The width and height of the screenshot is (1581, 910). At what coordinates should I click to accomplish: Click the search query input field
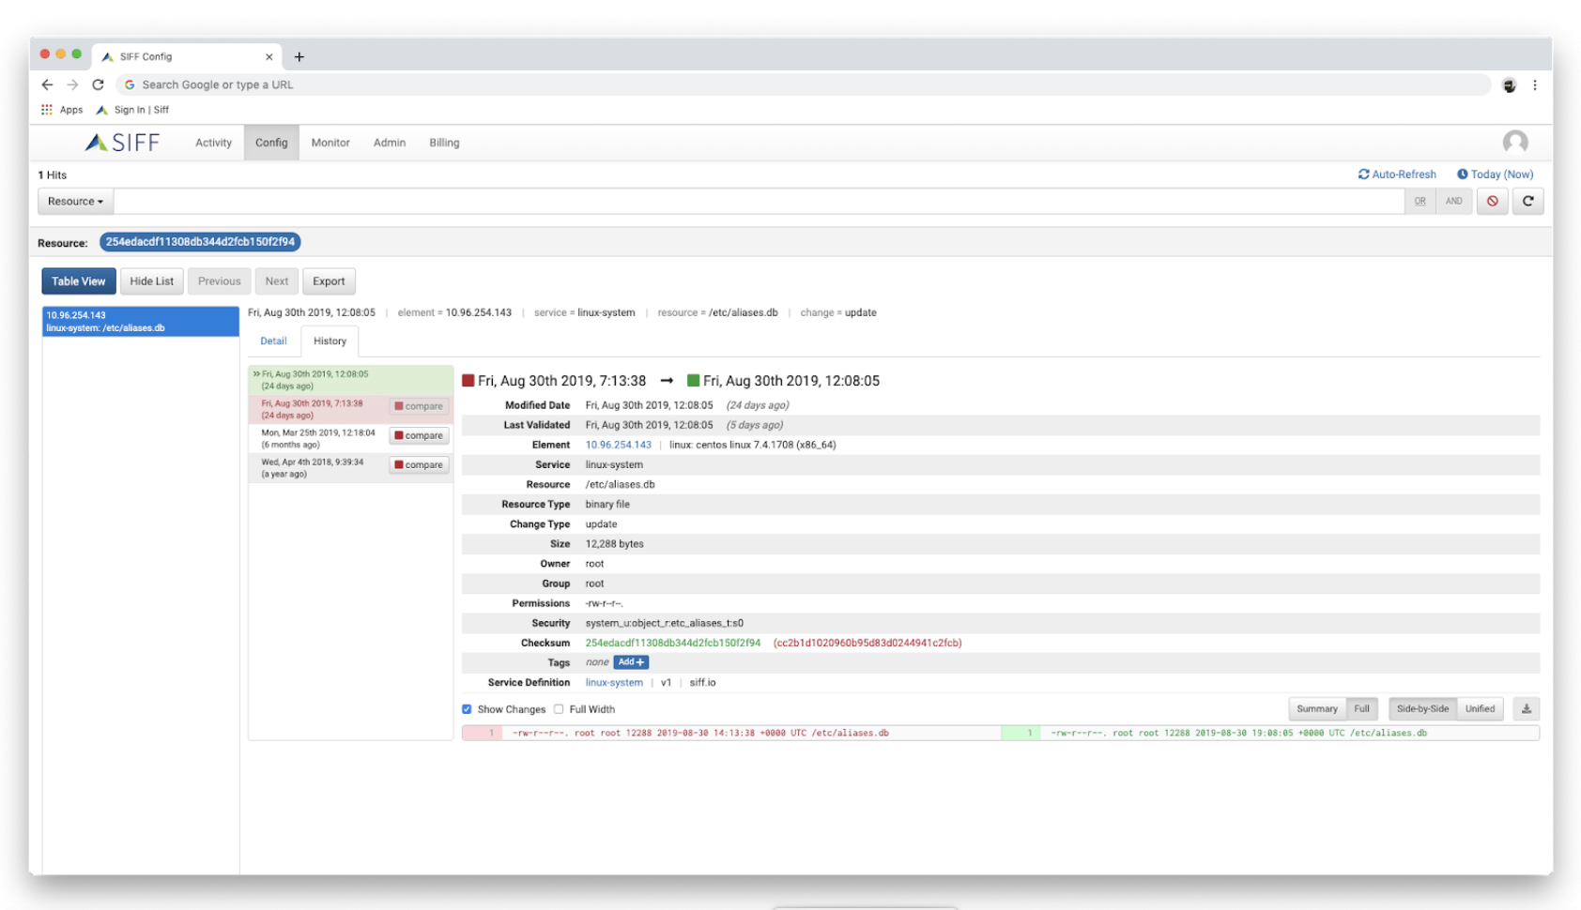click(x=759, y=201)
